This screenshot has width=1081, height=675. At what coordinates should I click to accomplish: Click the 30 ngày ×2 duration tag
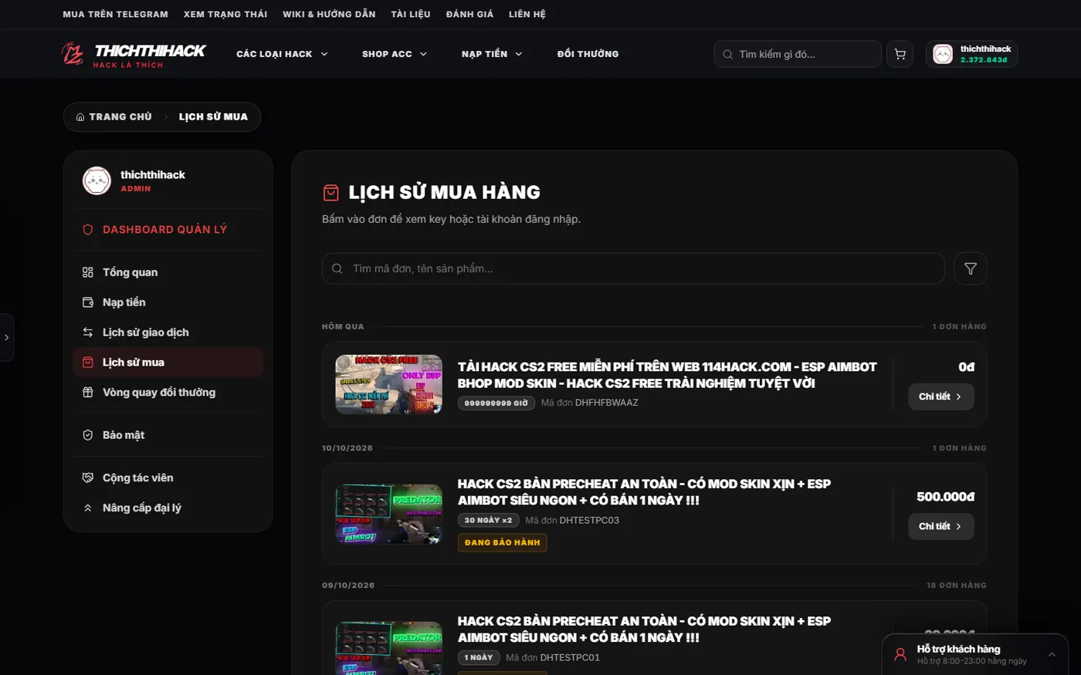[x=488, y=521]
